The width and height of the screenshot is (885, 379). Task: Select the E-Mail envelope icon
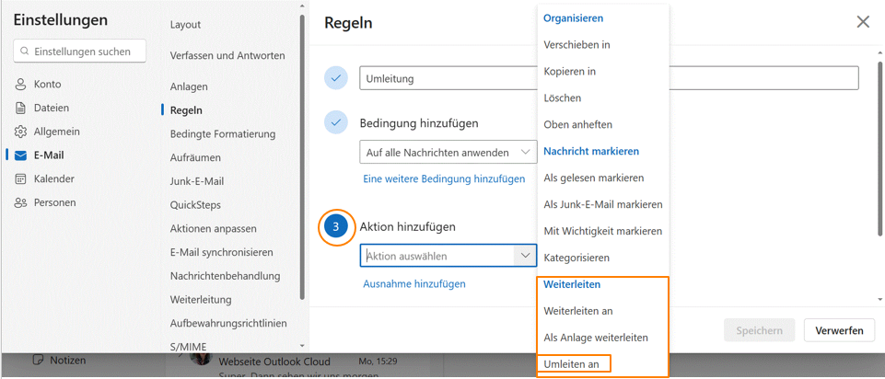(21, 155)
